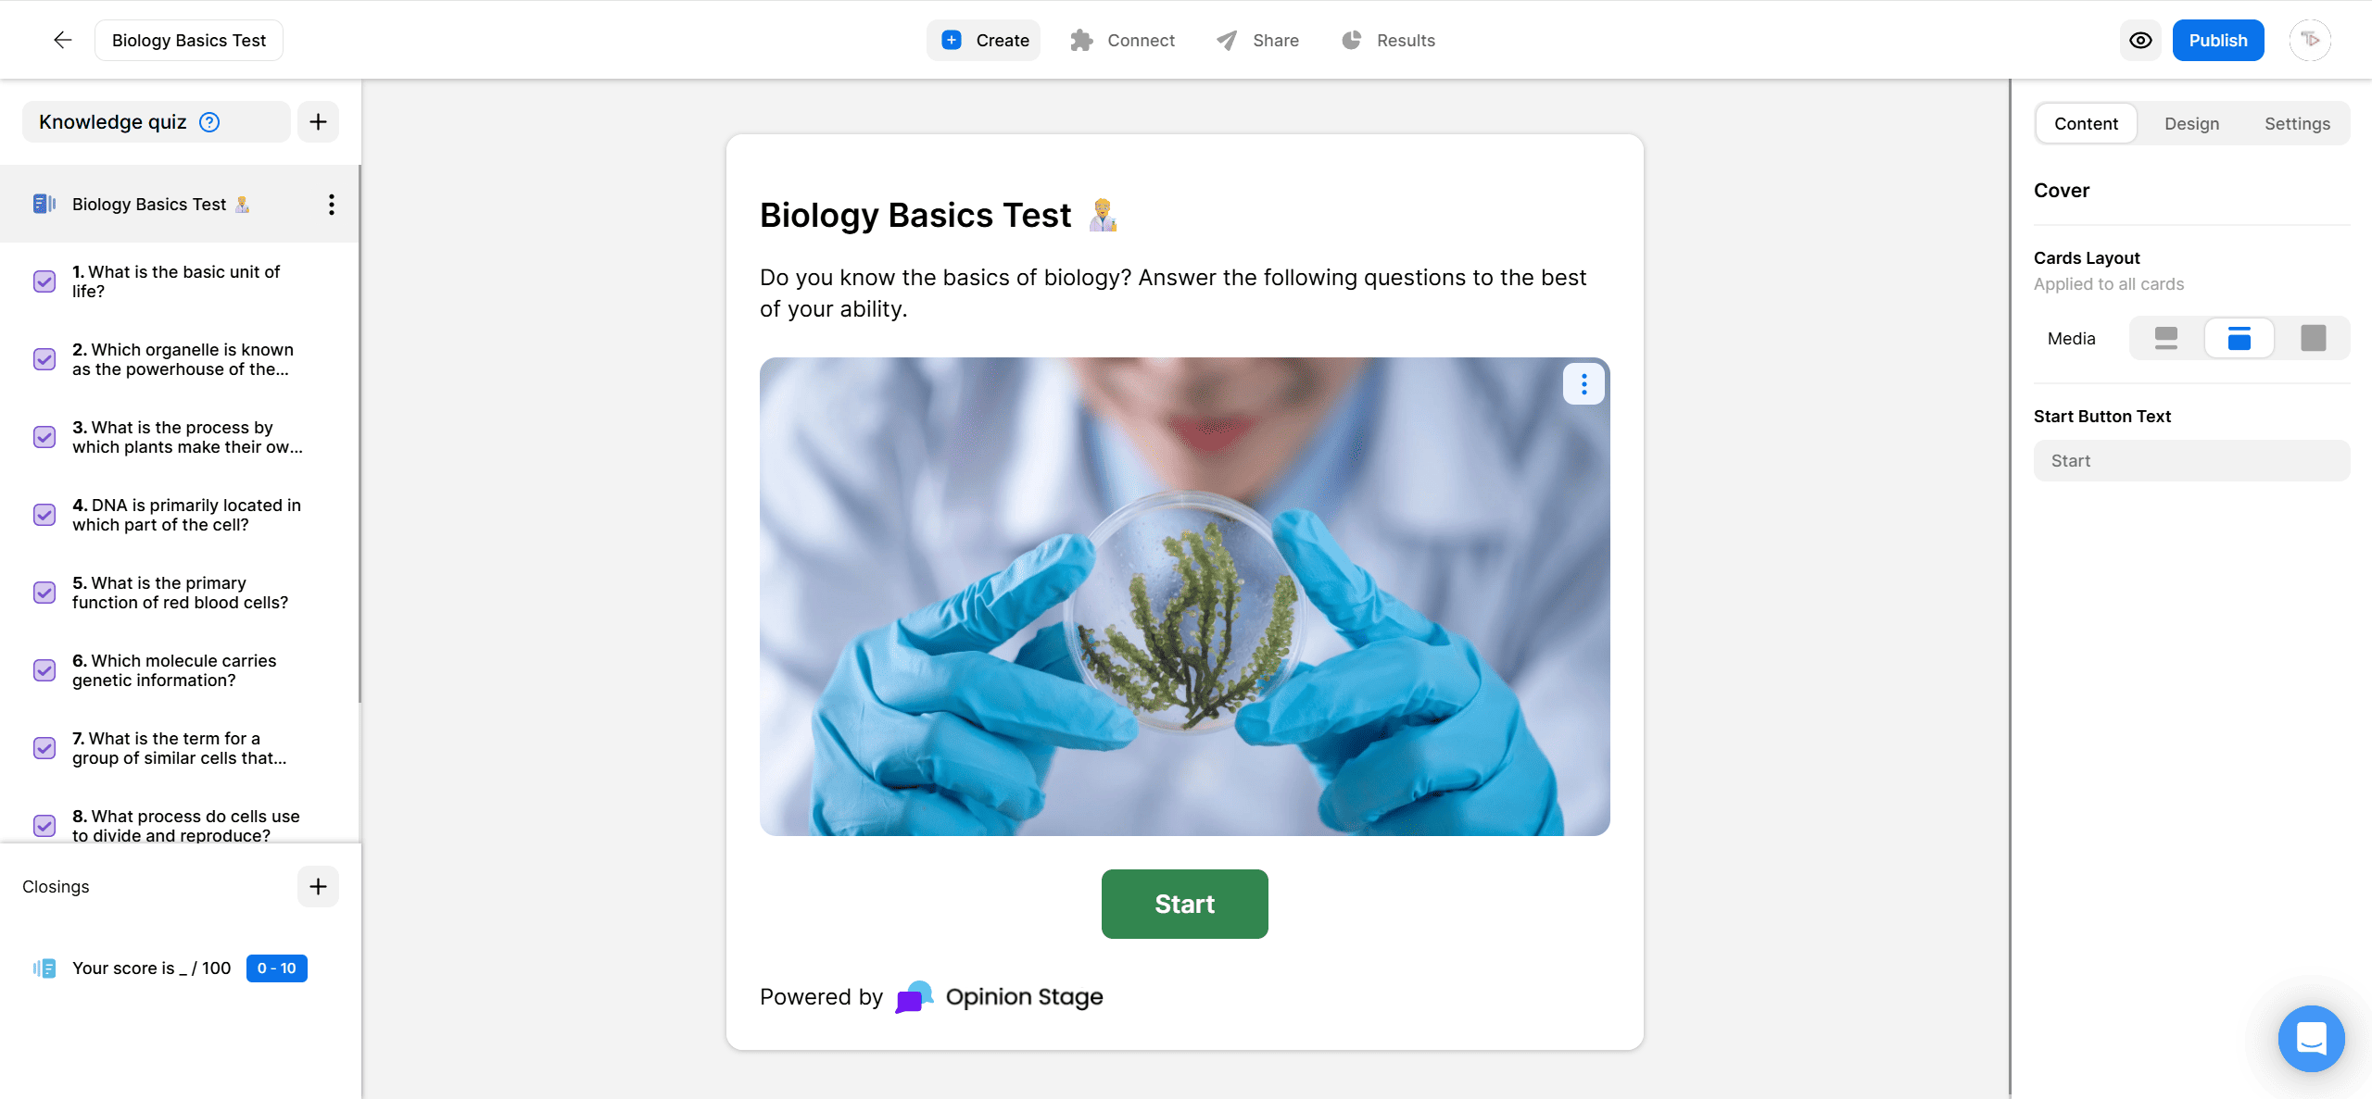Screen dimensions: 2372x1099
Task: Toggle checkbox for question 4 about DNA
Action: (x=44, y=515)
